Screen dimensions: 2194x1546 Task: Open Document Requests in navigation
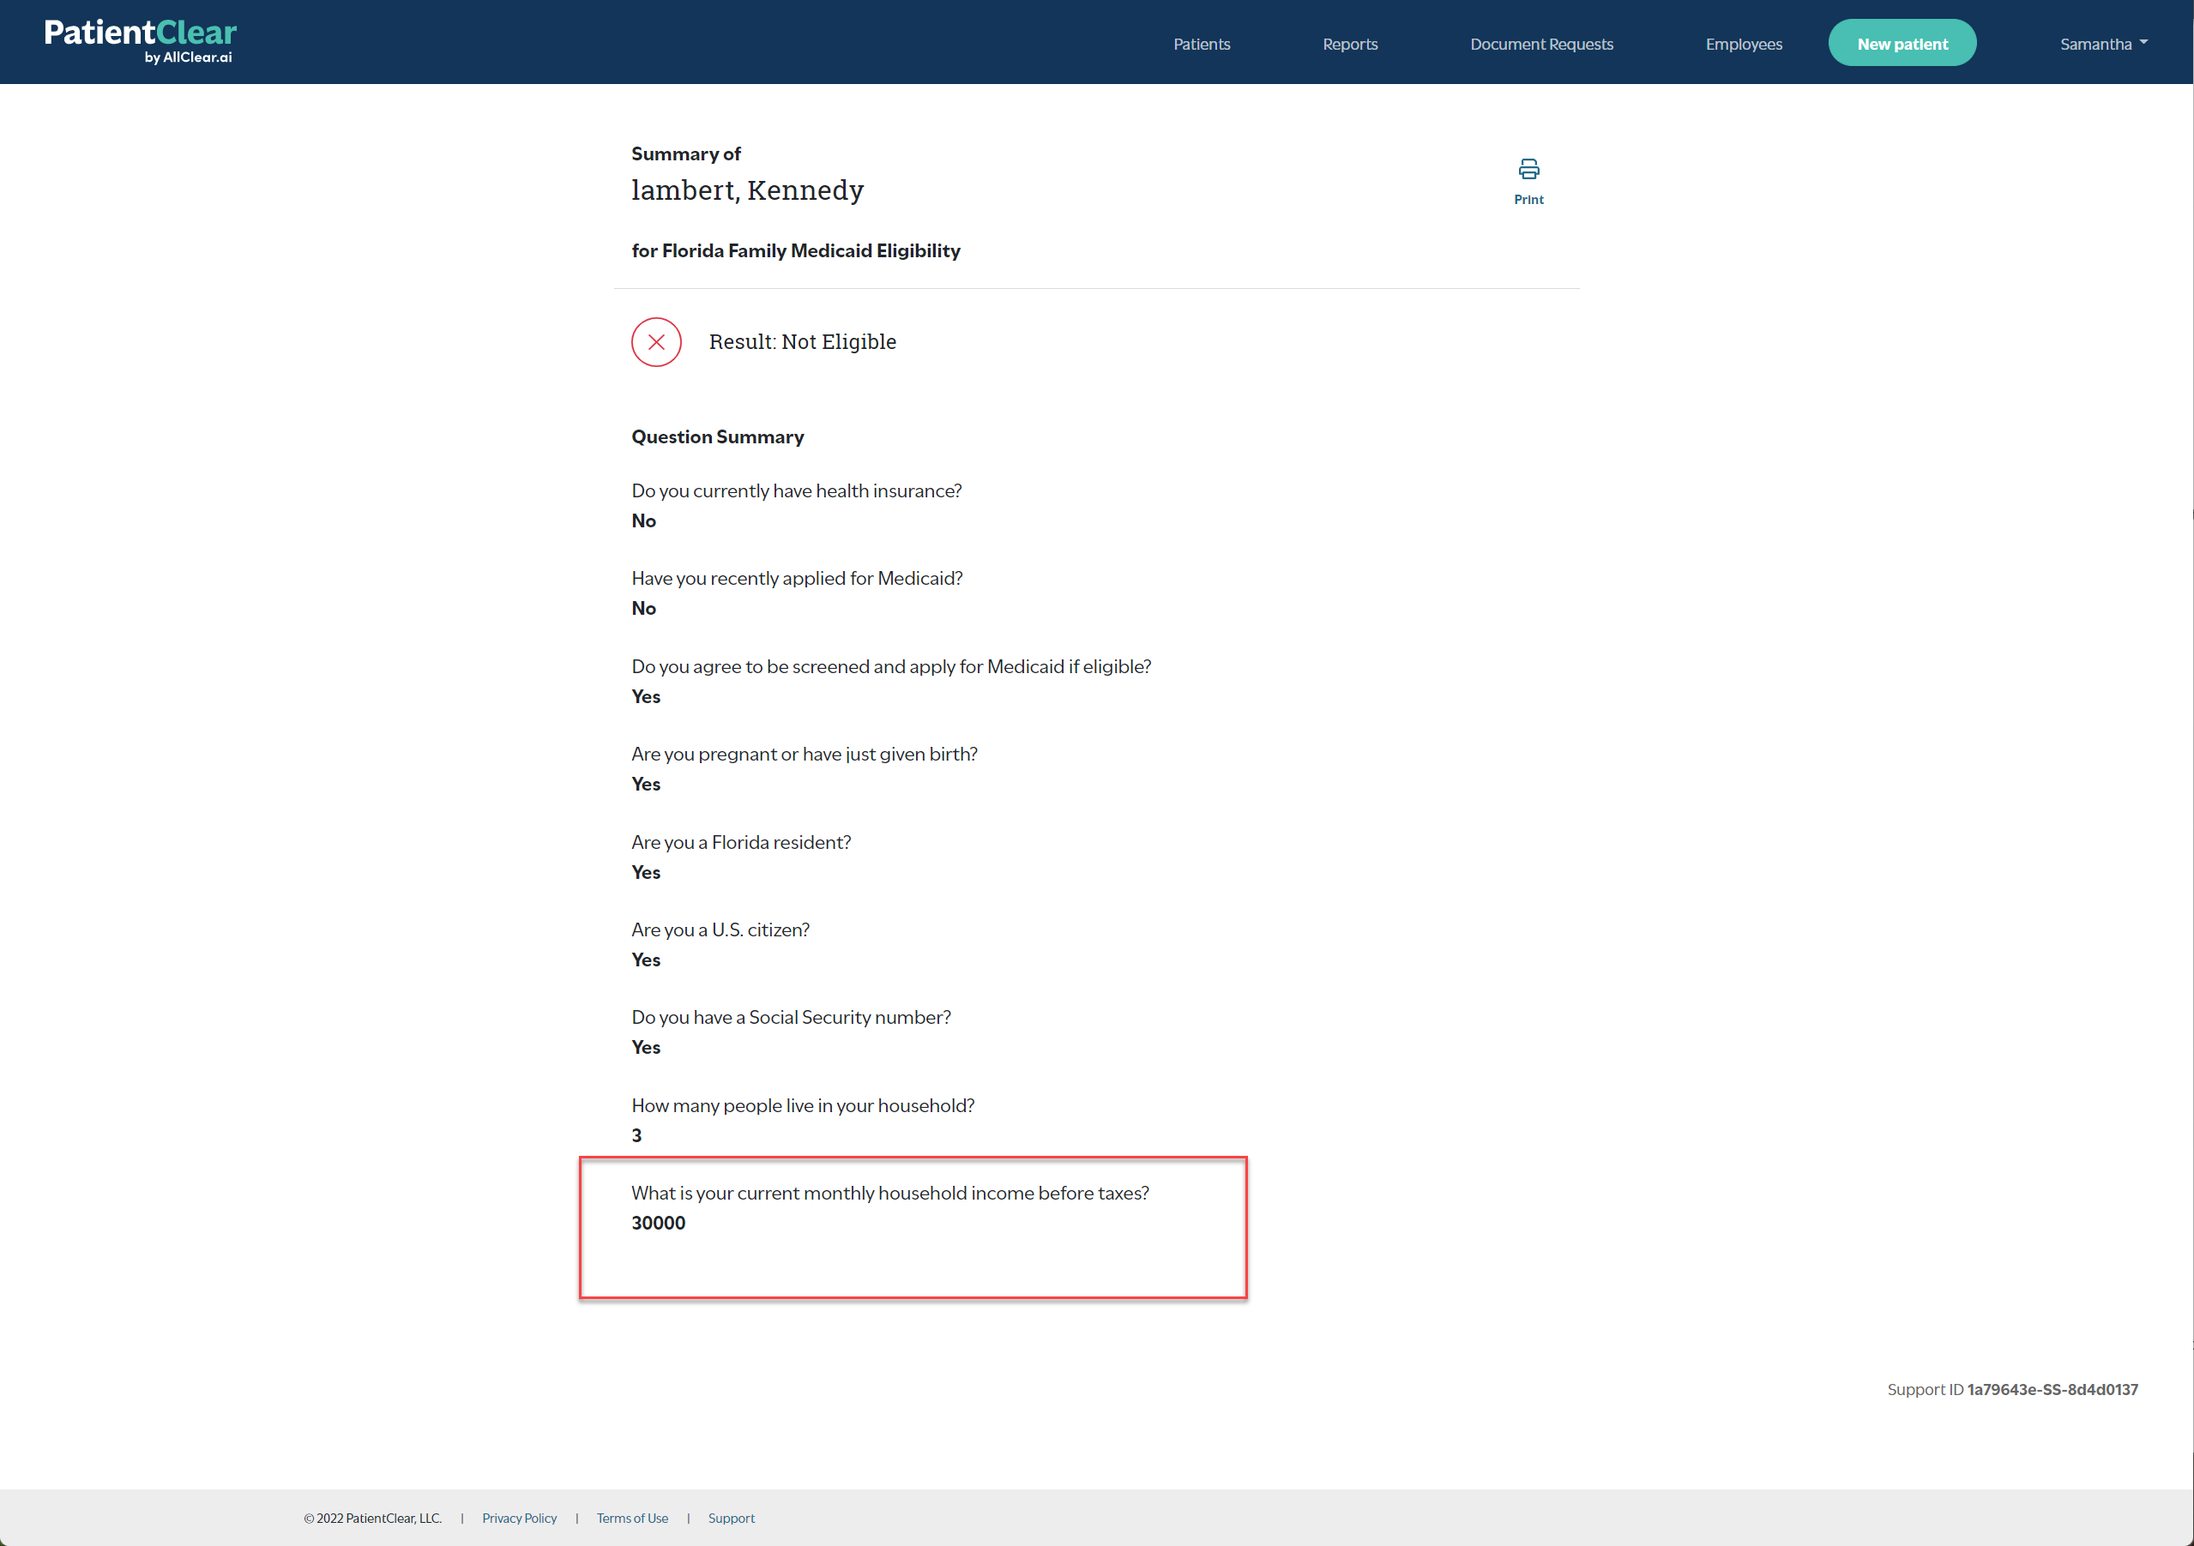tap(1540, 44)
